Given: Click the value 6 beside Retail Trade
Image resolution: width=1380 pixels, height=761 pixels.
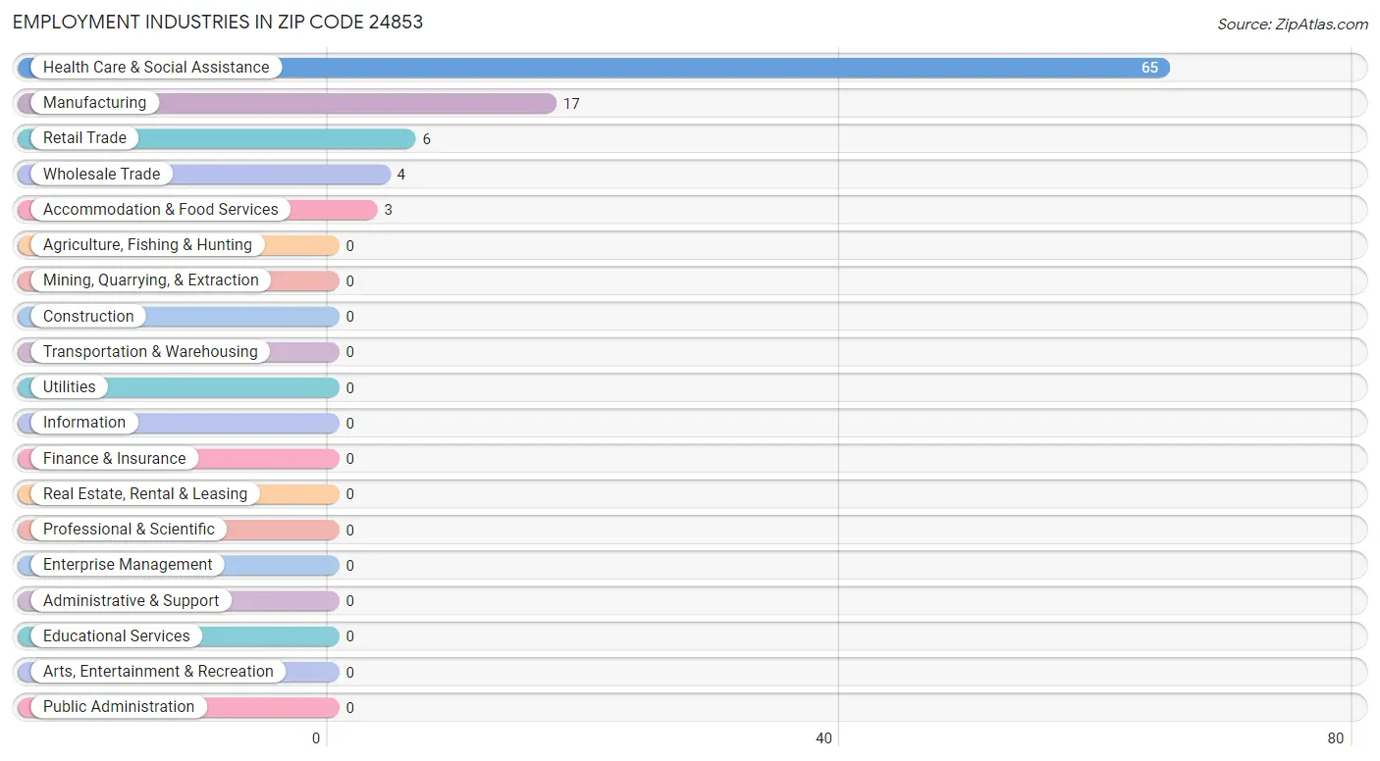Looking at the screenshot, I should coord(427,139).
